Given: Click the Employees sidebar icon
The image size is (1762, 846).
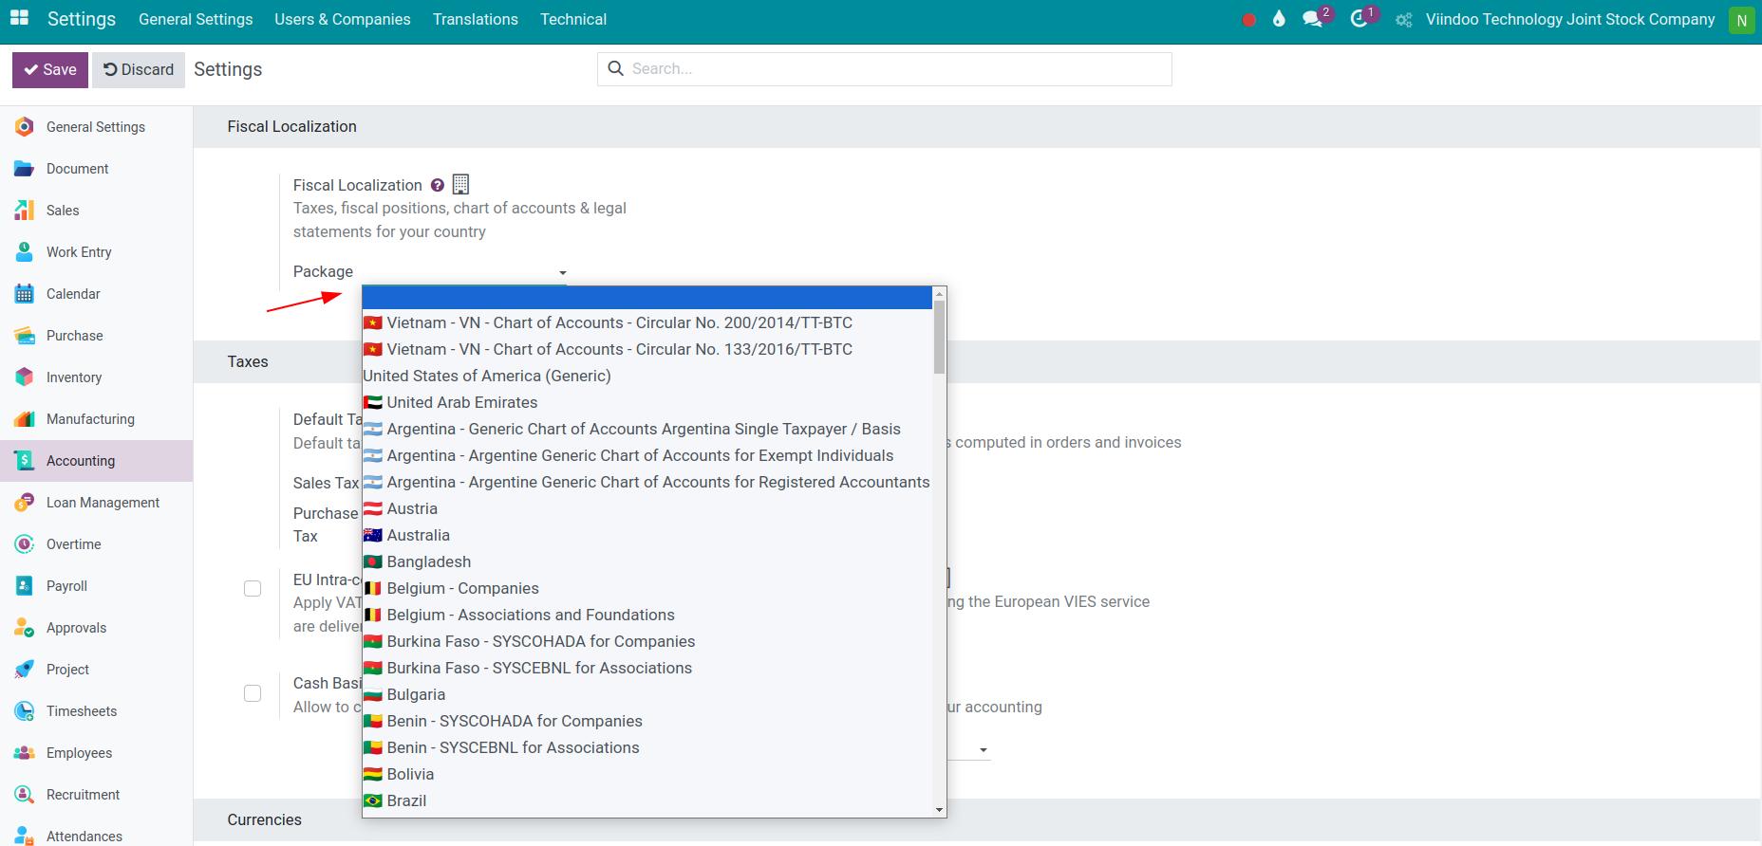Looking at the screenshot, I should tap(25, 753).
